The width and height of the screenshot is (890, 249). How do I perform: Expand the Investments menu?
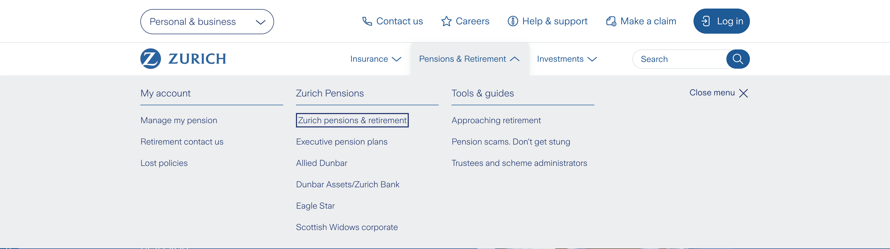(x=567, y=59)
